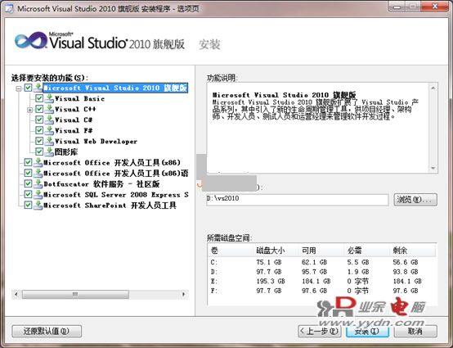Click the C: drive row label
This screenshot has height=348, width=453.
[x=213, y=262]
